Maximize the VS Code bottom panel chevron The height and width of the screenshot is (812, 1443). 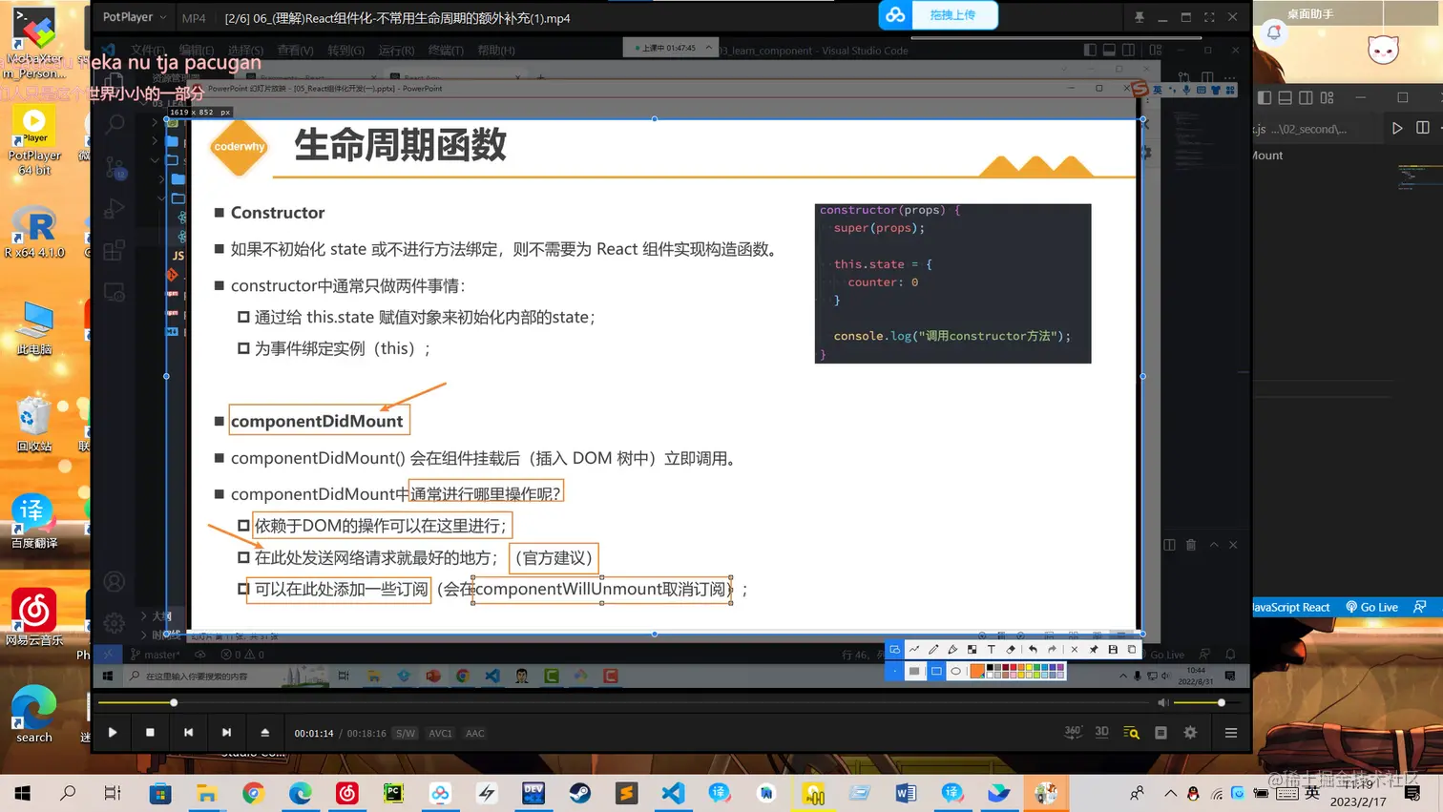coord(1214,545)
